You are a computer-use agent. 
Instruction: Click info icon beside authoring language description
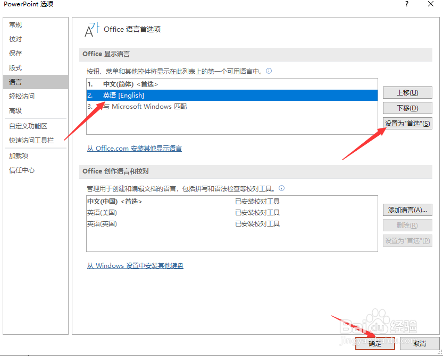(282, 188)
